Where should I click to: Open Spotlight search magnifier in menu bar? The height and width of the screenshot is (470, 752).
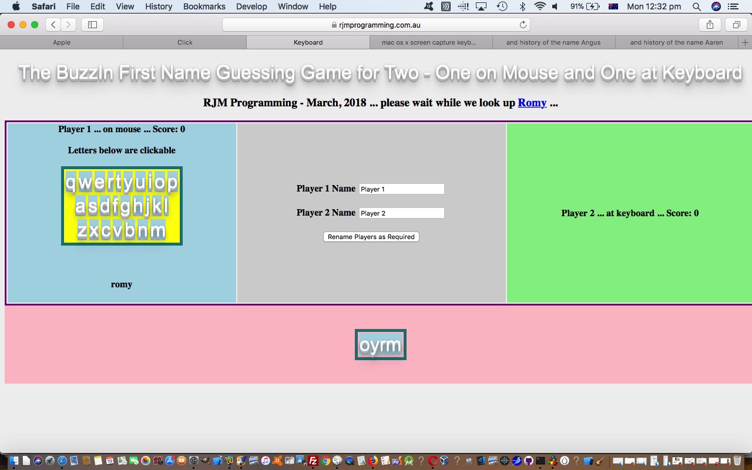click(696, 6)
